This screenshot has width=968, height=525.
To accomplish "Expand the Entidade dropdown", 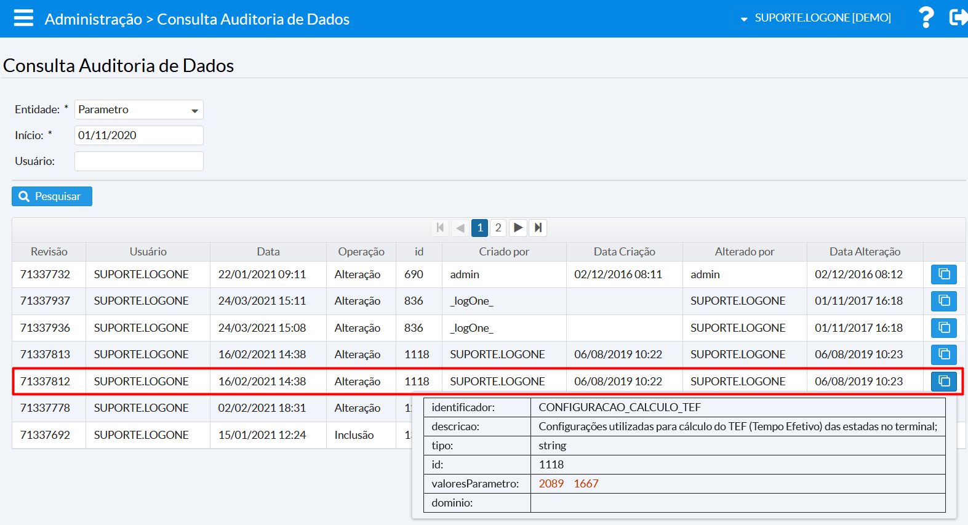I will (x=194, y=110).
